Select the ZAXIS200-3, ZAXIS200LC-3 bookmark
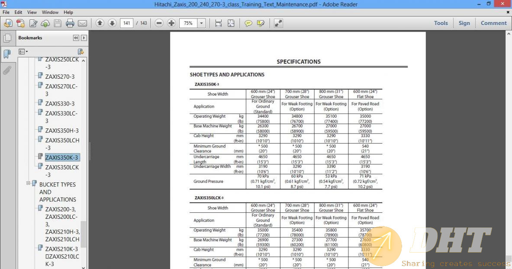 [x=62, y=224]
